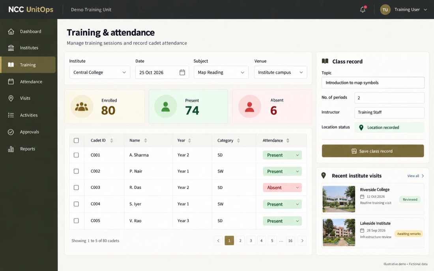Sort by the Cadet ID column arrows

(x=112, y=140)
